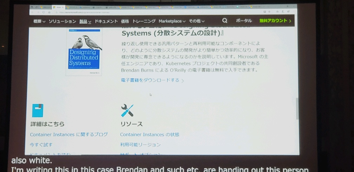The height and width of the screenshot is (172, 354).
Task: Expand the 概要 dropdown menu
Action: pyautogui.click(x=39, y=21)
